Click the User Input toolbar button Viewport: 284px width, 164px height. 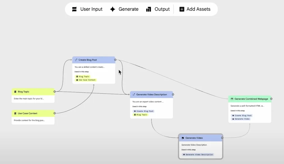87,9
